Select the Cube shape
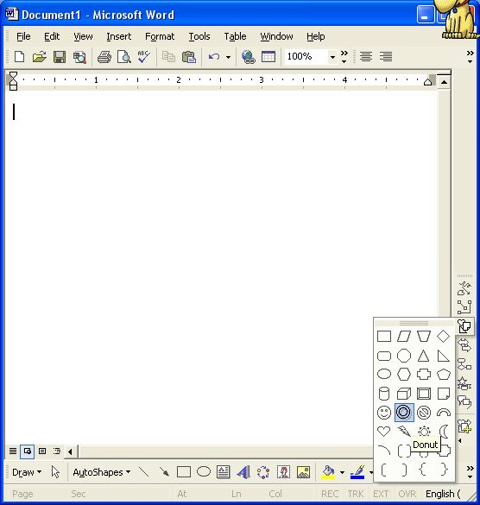 pyautogui.click(x=404, y=394)
